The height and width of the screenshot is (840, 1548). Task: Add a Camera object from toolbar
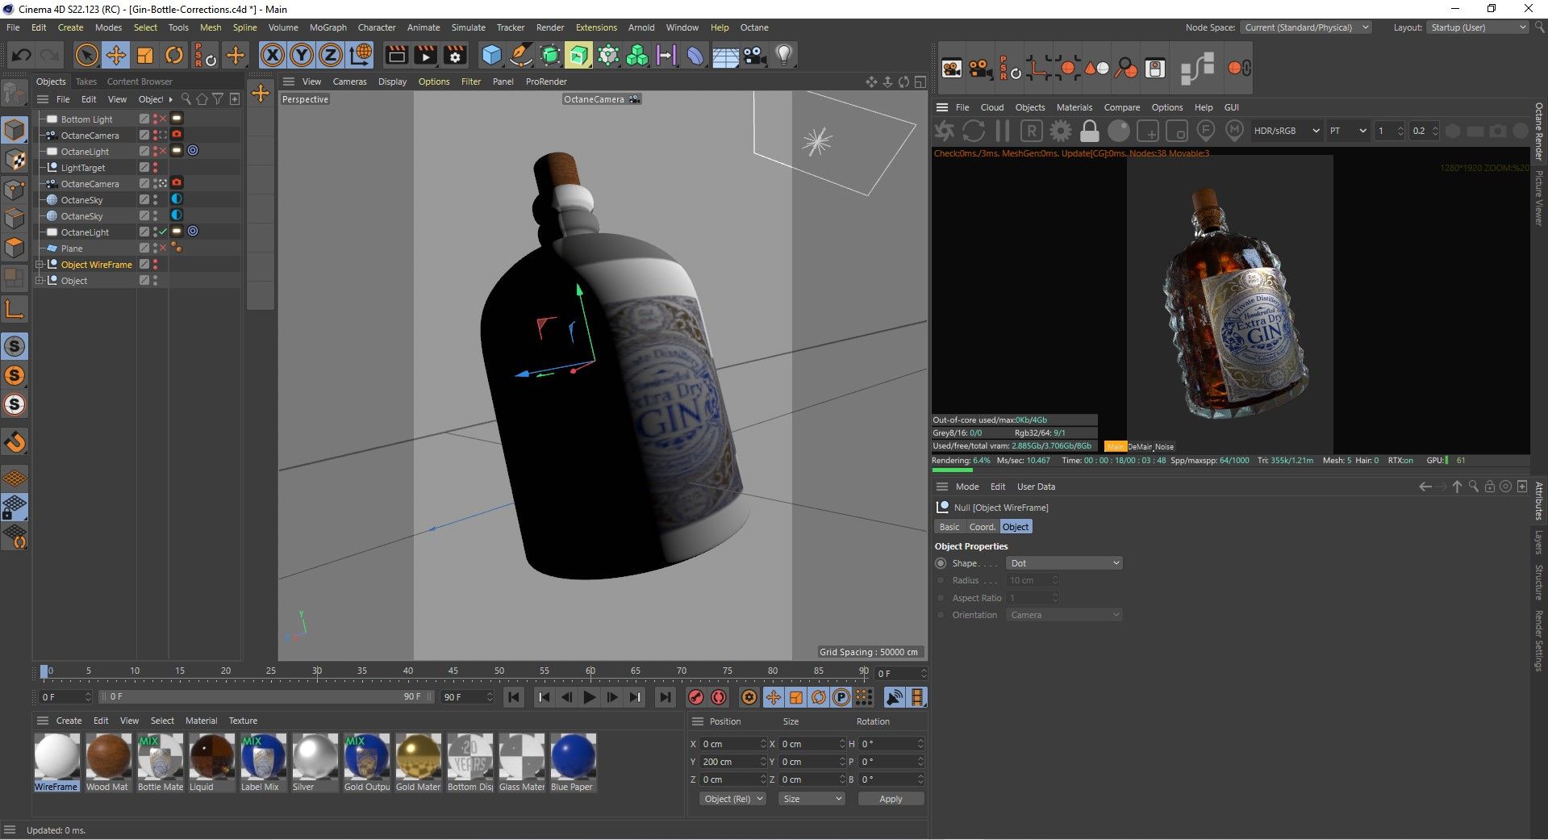pos(754,55)
